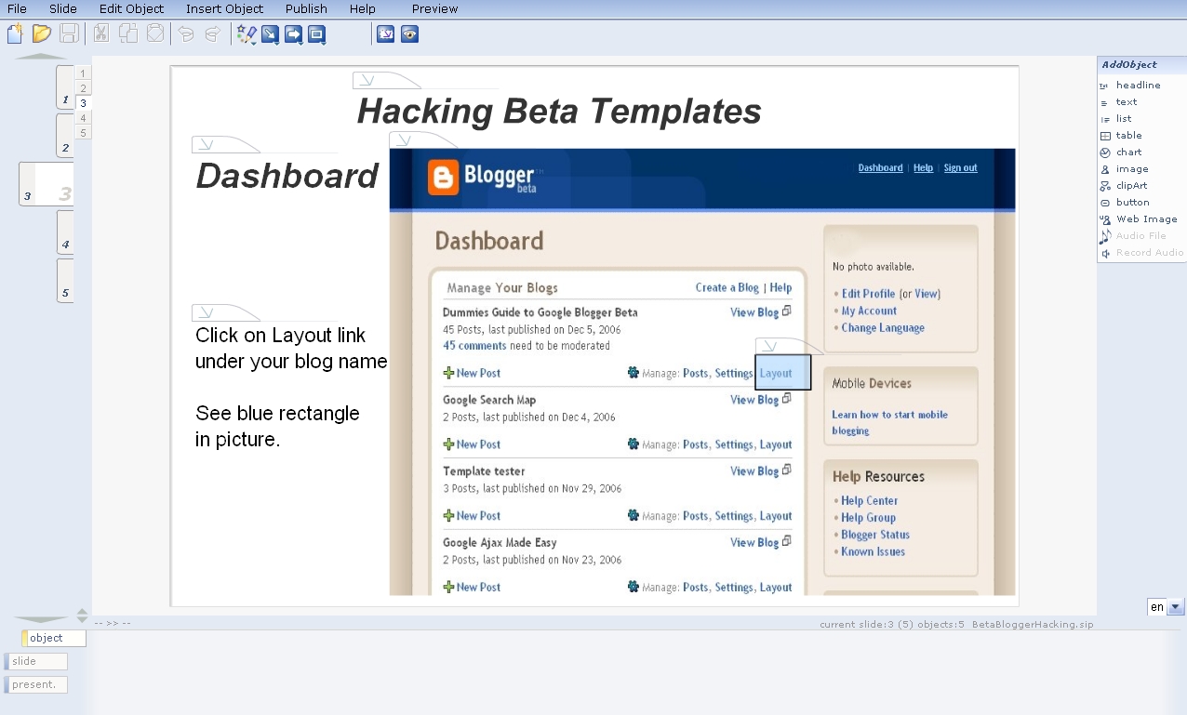Add a headline object

coord(1138,85)
